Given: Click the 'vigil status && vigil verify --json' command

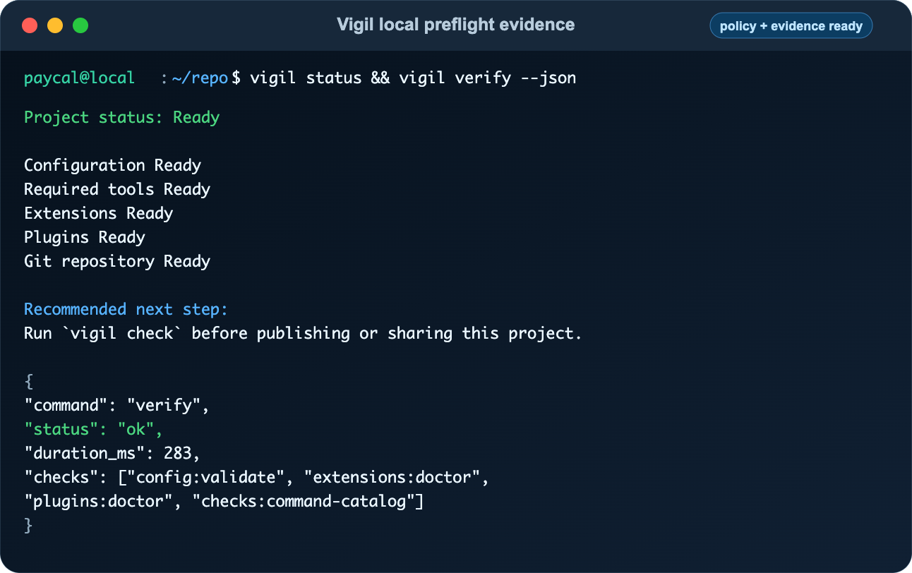Looking at the screenshot, I should coord(413,78).
